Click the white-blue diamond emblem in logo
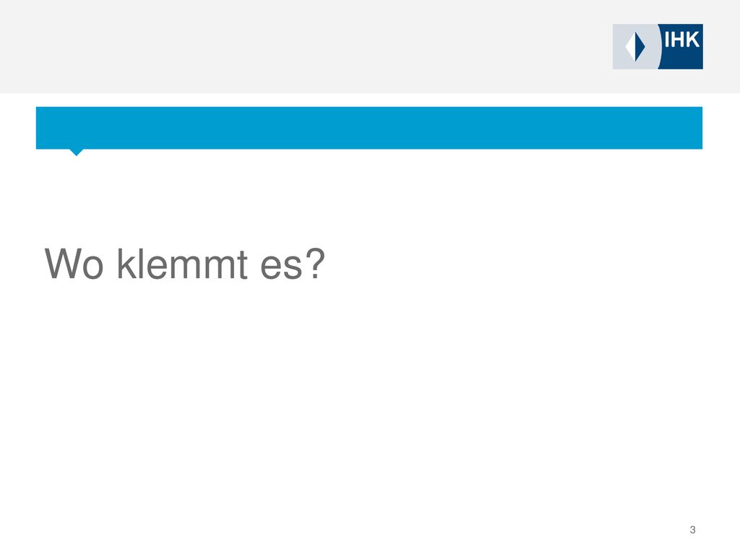The width and height of the screenshot is (740, 555). (x=635, y=46)
